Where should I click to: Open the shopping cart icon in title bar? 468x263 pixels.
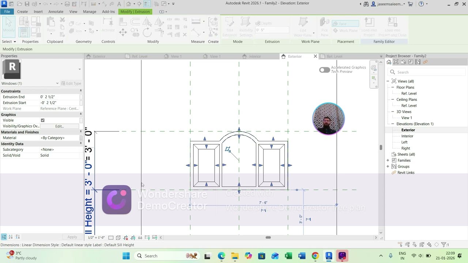410,4
